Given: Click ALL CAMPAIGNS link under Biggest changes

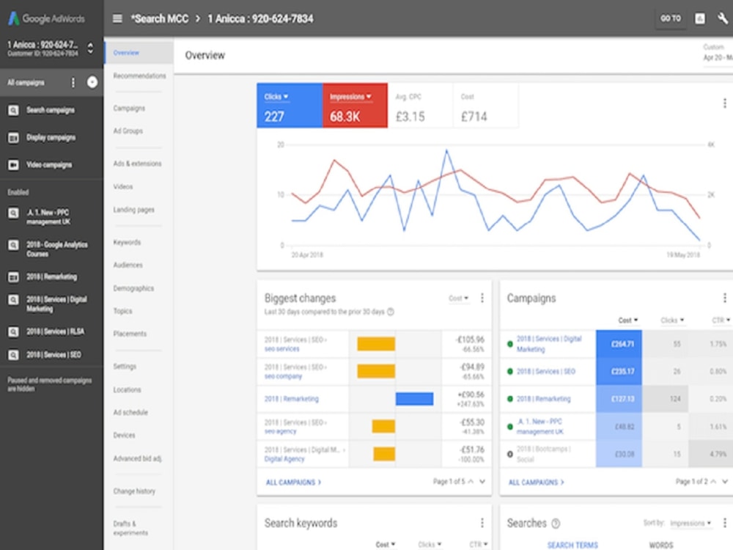Looking at the screenshot, I should 294,483.
